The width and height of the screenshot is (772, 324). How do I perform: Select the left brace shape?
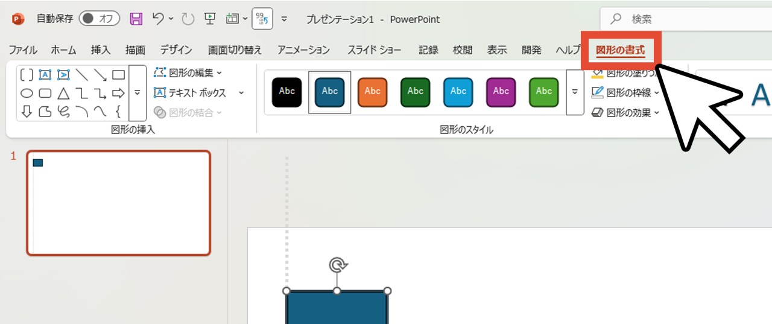click(118, 111)
